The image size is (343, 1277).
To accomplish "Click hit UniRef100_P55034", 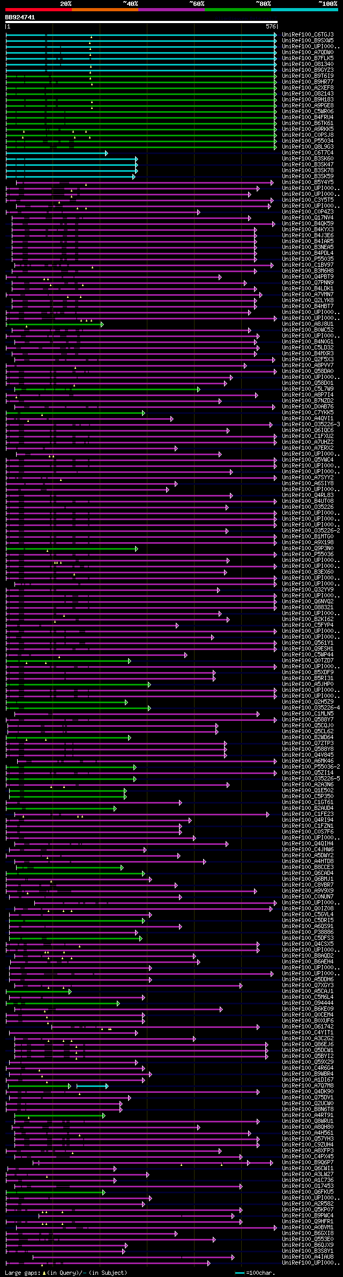I will click(308, 141).
